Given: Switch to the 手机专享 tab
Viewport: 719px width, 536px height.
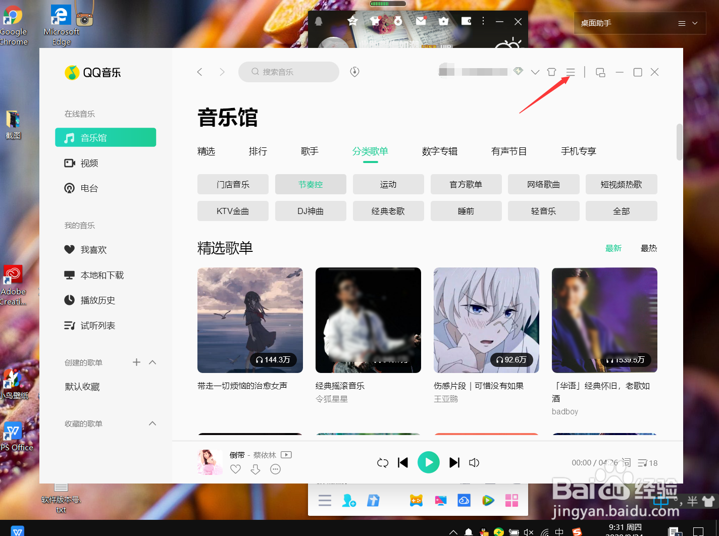Looking at the screenshot, I should click(579, 151).
